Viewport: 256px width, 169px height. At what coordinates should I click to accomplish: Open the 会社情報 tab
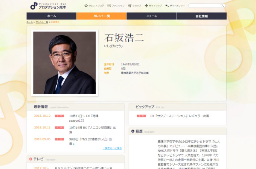point(202,16)
